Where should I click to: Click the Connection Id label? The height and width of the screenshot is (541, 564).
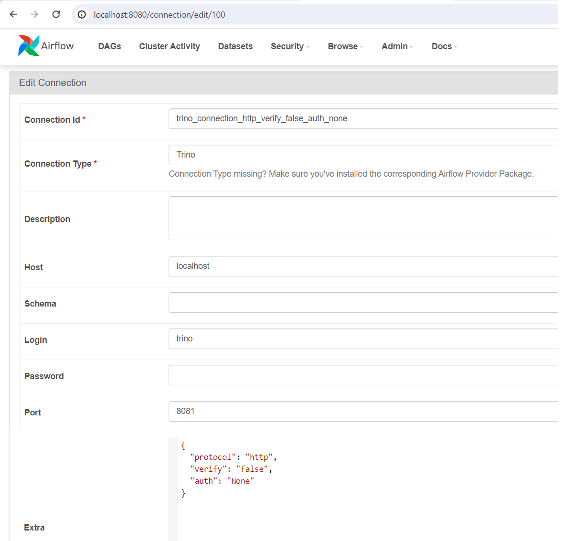click(x=52, y=120)
